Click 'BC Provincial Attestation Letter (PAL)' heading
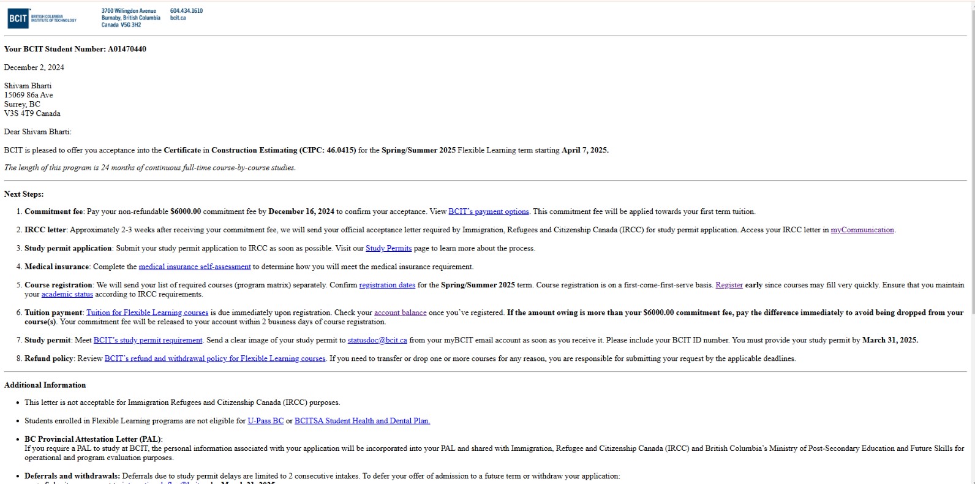The width and height of the screenshot is (975, 484). tap(92, 439)
